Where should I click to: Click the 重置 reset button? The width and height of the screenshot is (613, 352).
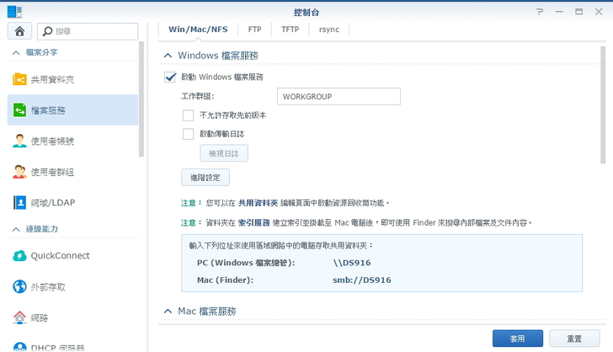tap(574, 339)
